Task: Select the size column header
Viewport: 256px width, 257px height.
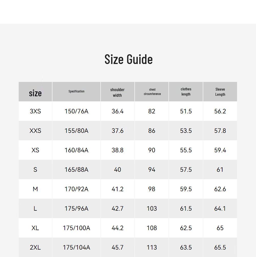Action: click(x=35, y=93)
